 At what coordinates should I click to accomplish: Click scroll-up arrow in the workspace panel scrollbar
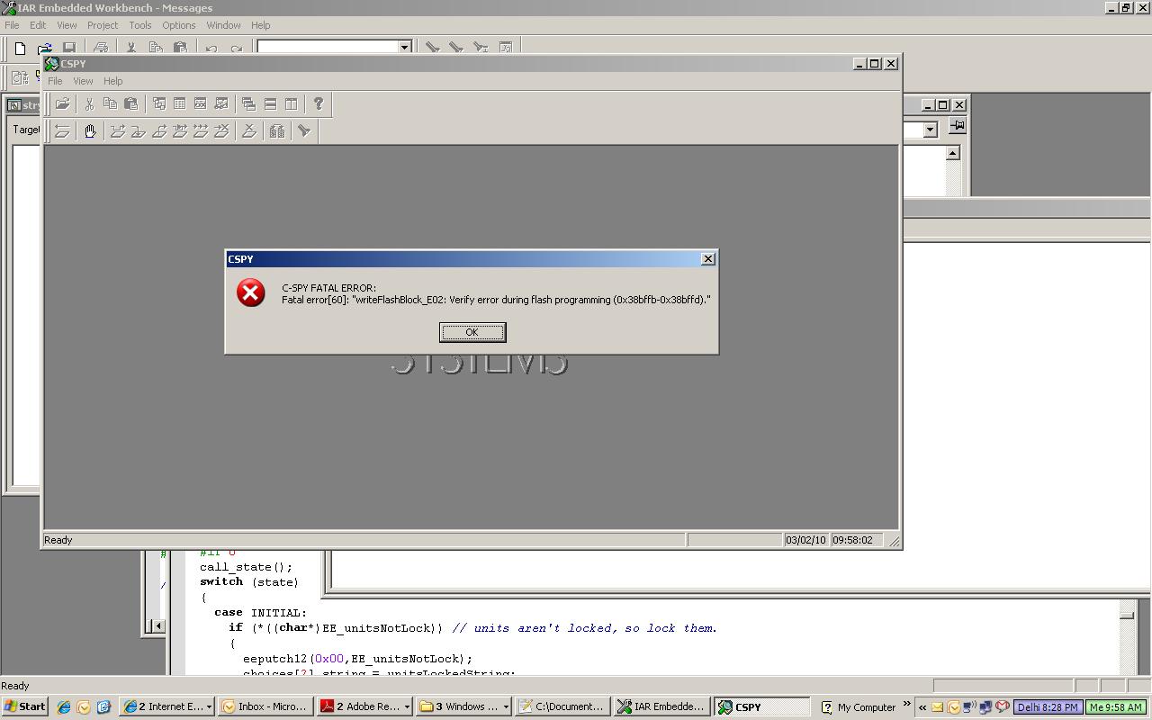(953, 153)
